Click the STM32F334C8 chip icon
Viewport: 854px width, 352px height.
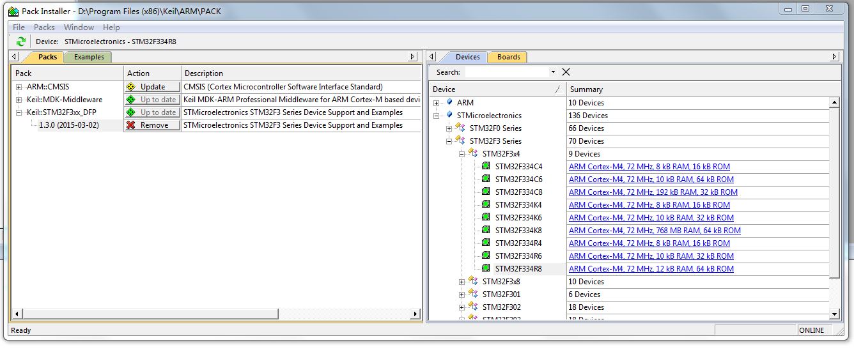click(x=486, y=192)
